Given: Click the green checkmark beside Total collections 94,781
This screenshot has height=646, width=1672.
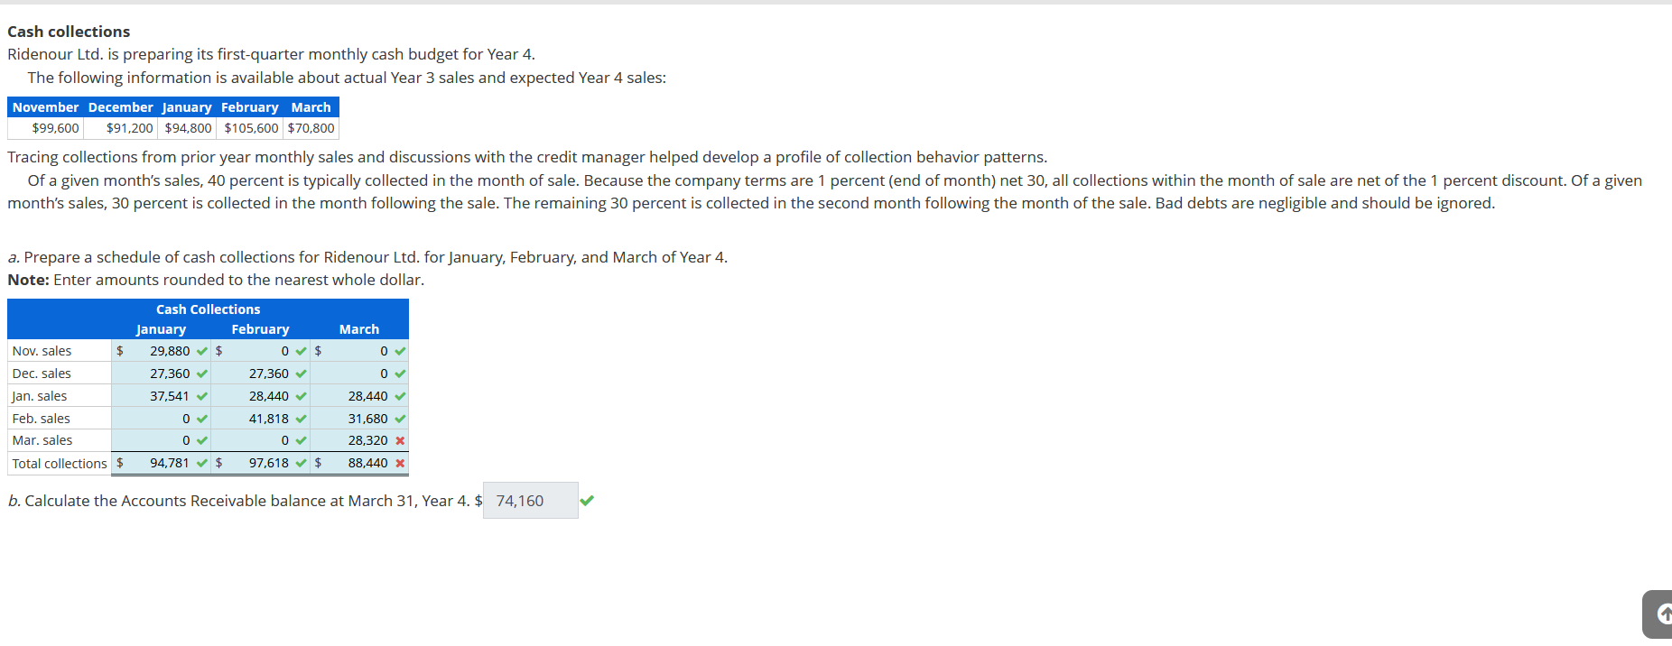Looking at the screenshot, I should [201, 463].
